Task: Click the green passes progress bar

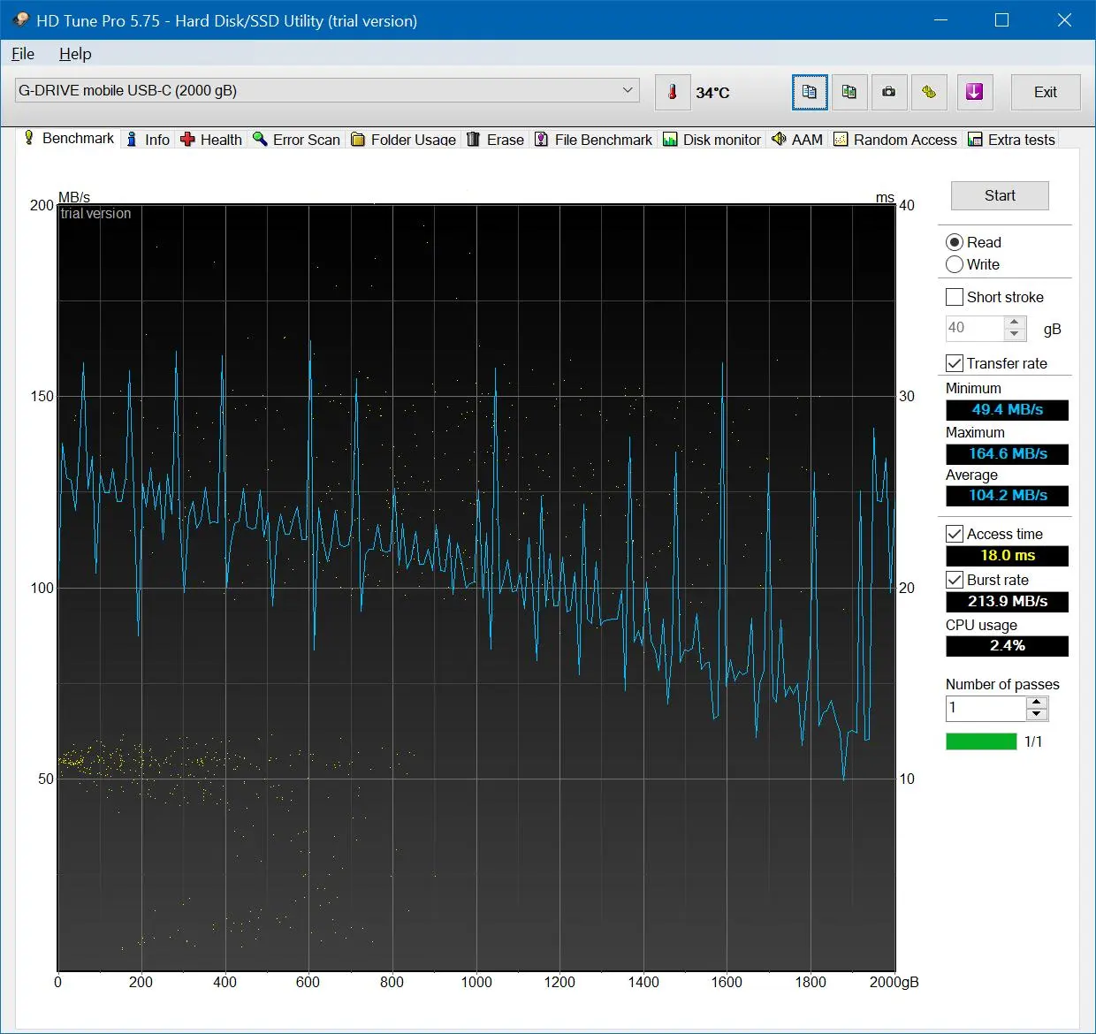Action: 981,741
